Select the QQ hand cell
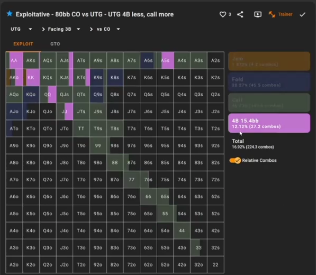This screenshot has width=316, height=275. 48,95
